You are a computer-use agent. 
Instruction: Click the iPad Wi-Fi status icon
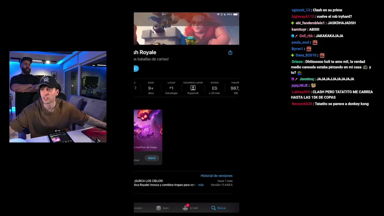point(218,14)
